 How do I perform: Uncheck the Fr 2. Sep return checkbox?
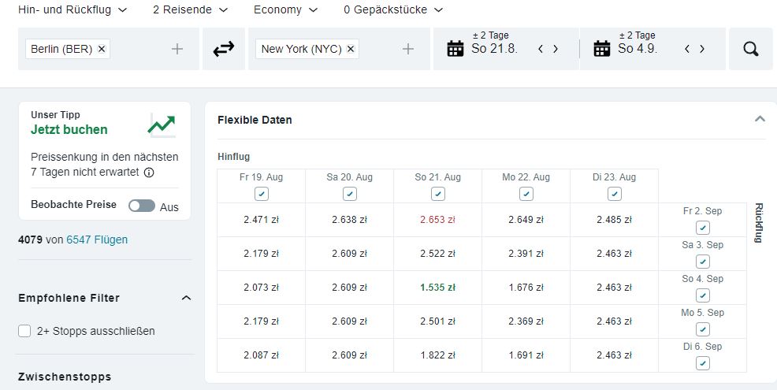point(702,228)
